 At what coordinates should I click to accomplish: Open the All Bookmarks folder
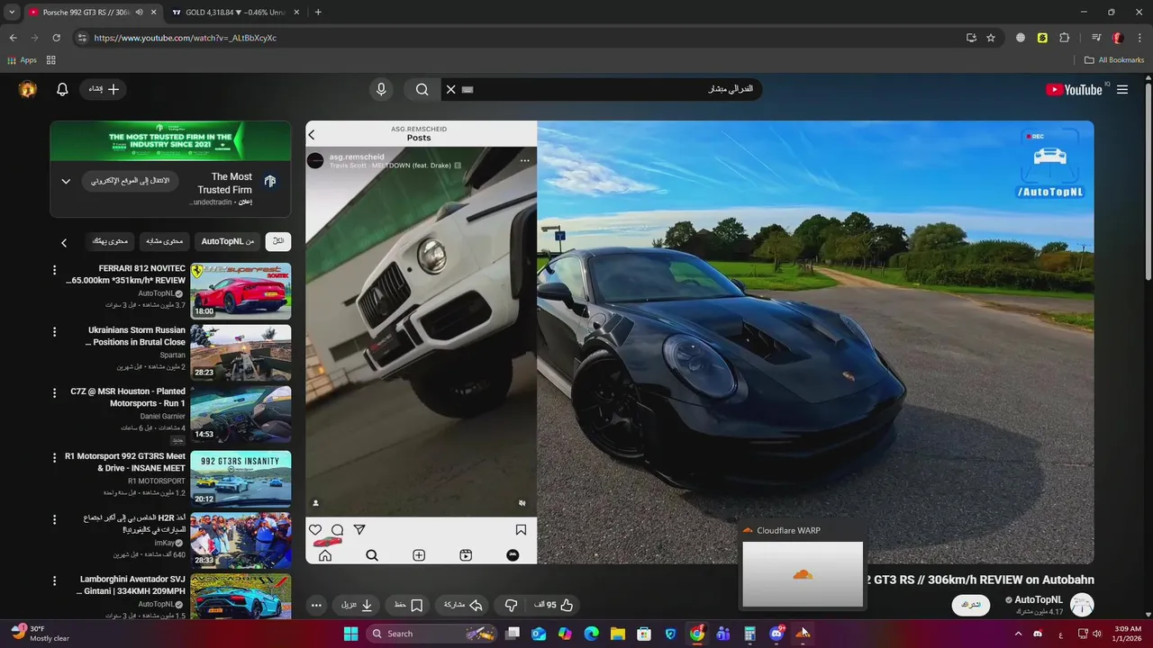pos(1114,60)
